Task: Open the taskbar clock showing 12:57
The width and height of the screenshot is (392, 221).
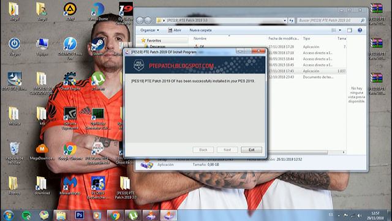Action: click(375, 215)
